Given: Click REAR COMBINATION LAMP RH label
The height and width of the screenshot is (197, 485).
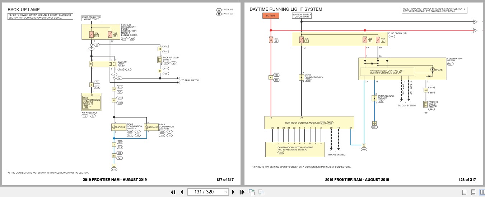Looking at the screenshot, I should point(167,126).
